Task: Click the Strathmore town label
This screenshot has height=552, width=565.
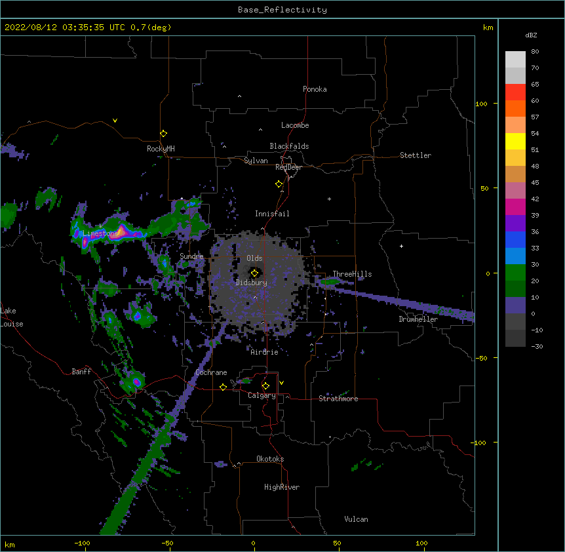Action: tap(338, 399)
